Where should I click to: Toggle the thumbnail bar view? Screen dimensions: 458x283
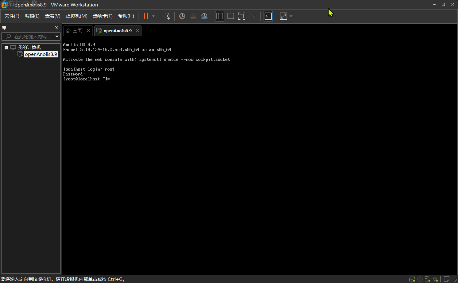point(231,16)
